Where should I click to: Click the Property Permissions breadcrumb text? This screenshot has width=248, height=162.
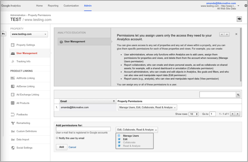pos(39,15)
